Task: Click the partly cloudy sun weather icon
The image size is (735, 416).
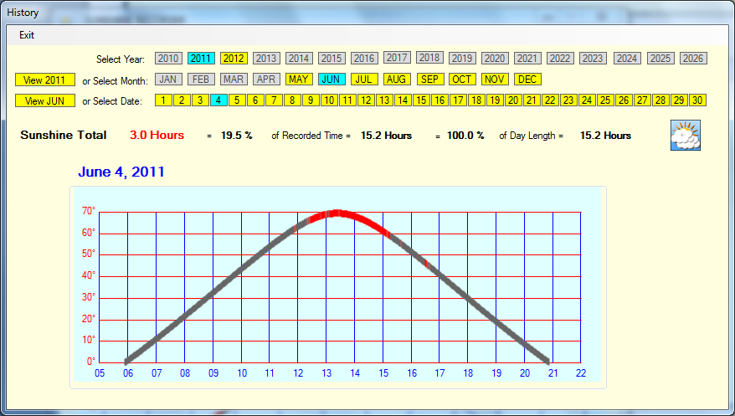Action: click(x=686, y=135)
